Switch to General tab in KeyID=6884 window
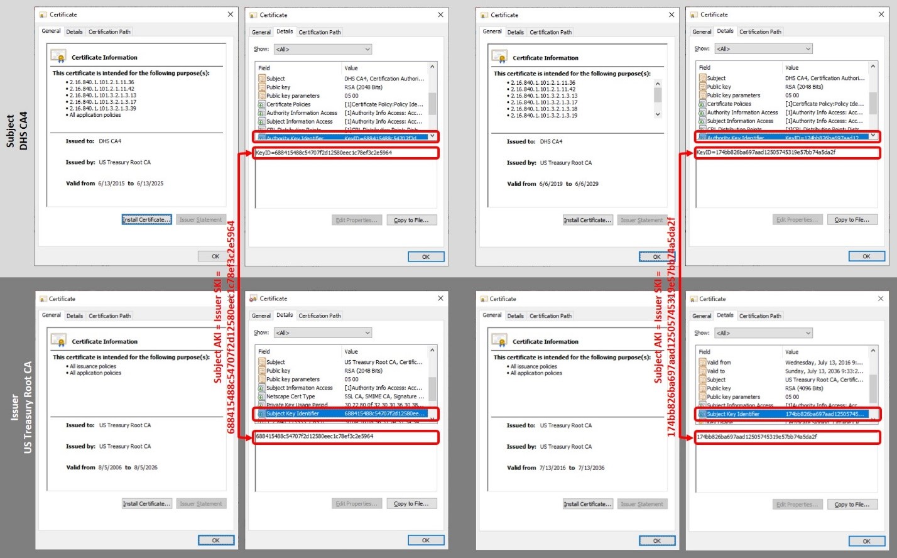Viewport: 897px width, 558px height. 261,32
